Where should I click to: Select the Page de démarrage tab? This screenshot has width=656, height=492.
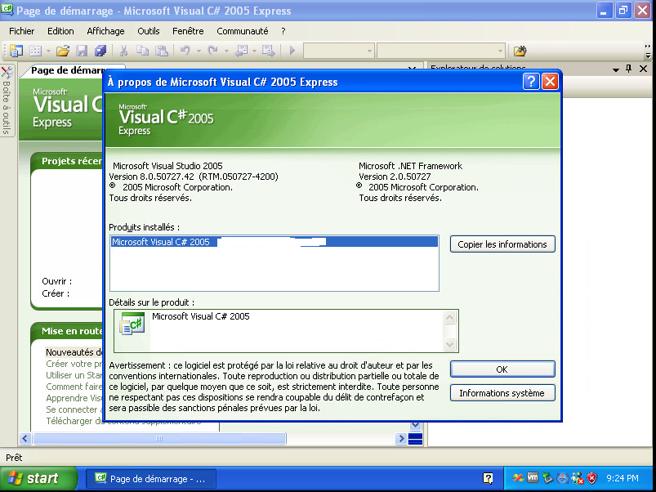click(x=68, y=70)
